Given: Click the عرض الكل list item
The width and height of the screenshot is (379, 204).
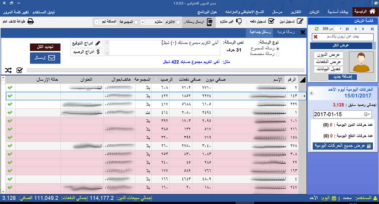Looking at the screenshot, I should (341, 45).
